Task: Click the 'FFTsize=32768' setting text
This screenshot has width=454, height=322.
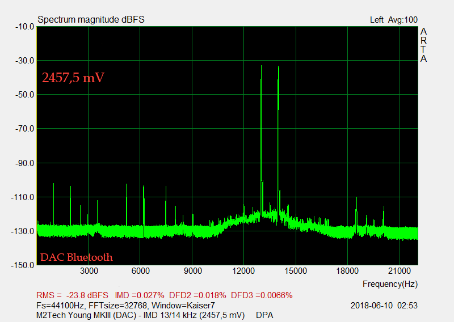Action: (x=119, y=306)
